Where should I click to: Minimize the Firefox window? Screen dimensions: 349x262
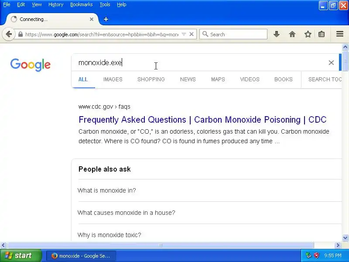pyautogui.click(x=323, y=6)
